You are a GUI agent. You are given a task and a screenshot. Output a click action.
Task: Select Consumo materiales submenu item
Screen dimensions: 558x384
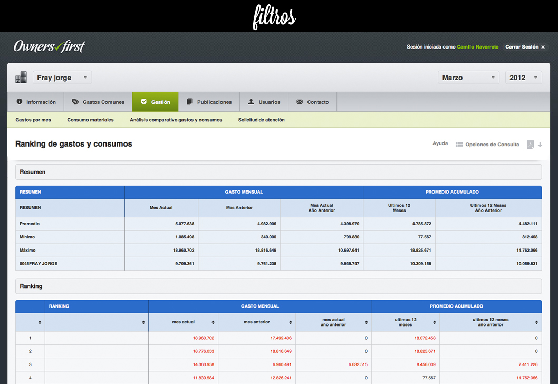(90, 120)
